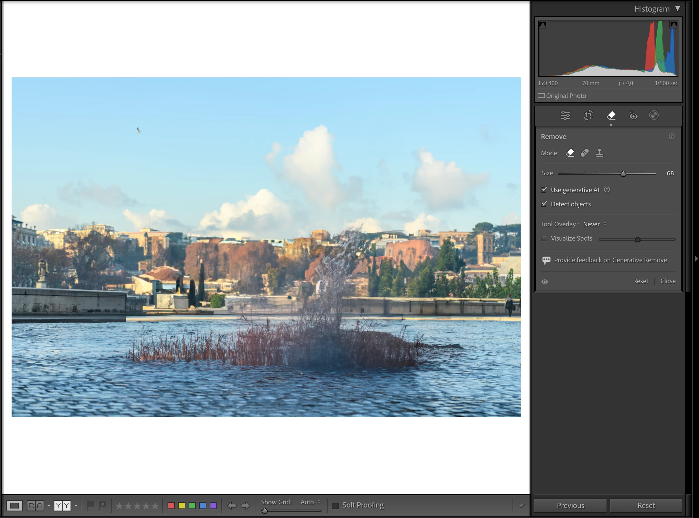Toggle Remove panel eye visibility switch

point(545,282)
